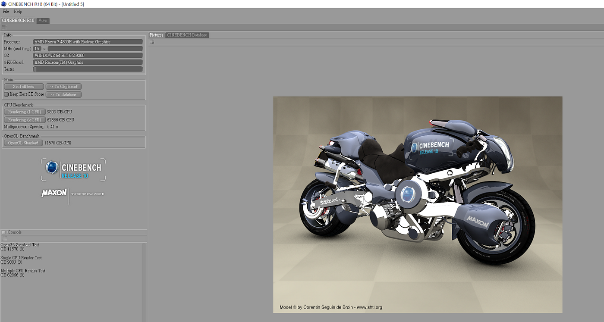Click console line Single CPU Render Test
Viewport: 604px width, 322px height.
point(21,258)
